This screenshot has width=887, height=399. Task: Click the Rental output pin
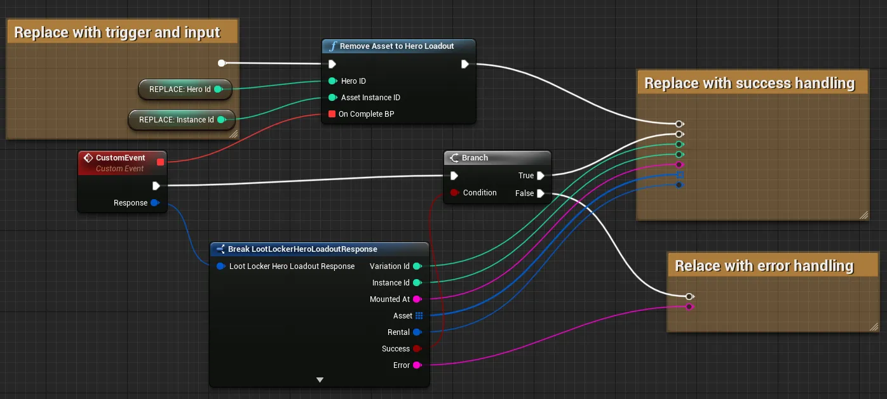417,332
